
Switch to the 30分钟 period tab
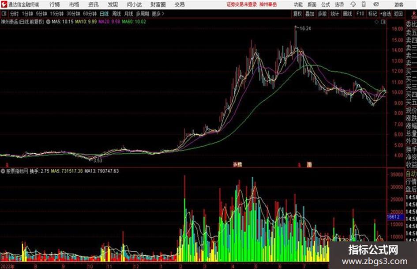[x=73, y=14]
